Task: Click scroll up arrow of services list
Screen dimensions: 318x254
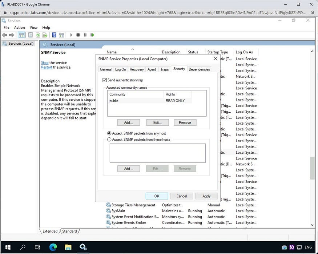Action: tap(312, 52)
